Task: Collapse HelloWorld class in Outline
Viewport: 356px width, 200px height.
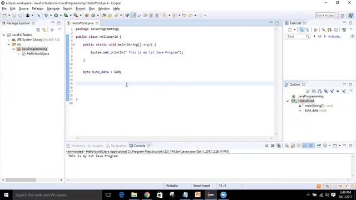Action: pyautogui.click(x=288, y=101)
